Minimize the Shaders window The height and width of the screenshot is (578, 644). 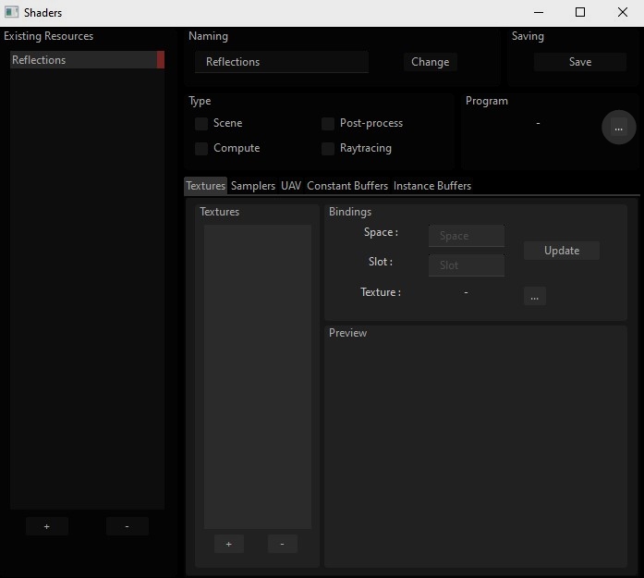pos(539,12)
